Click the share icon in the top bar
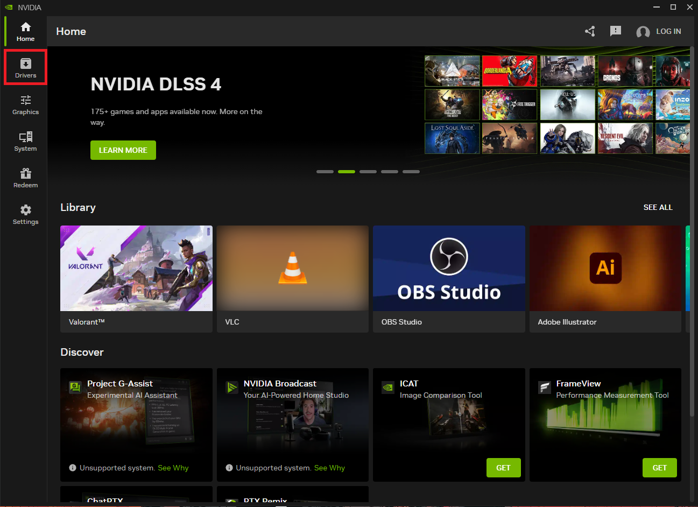Viewport: 698px width, 507px height. (x=590, y=31)
